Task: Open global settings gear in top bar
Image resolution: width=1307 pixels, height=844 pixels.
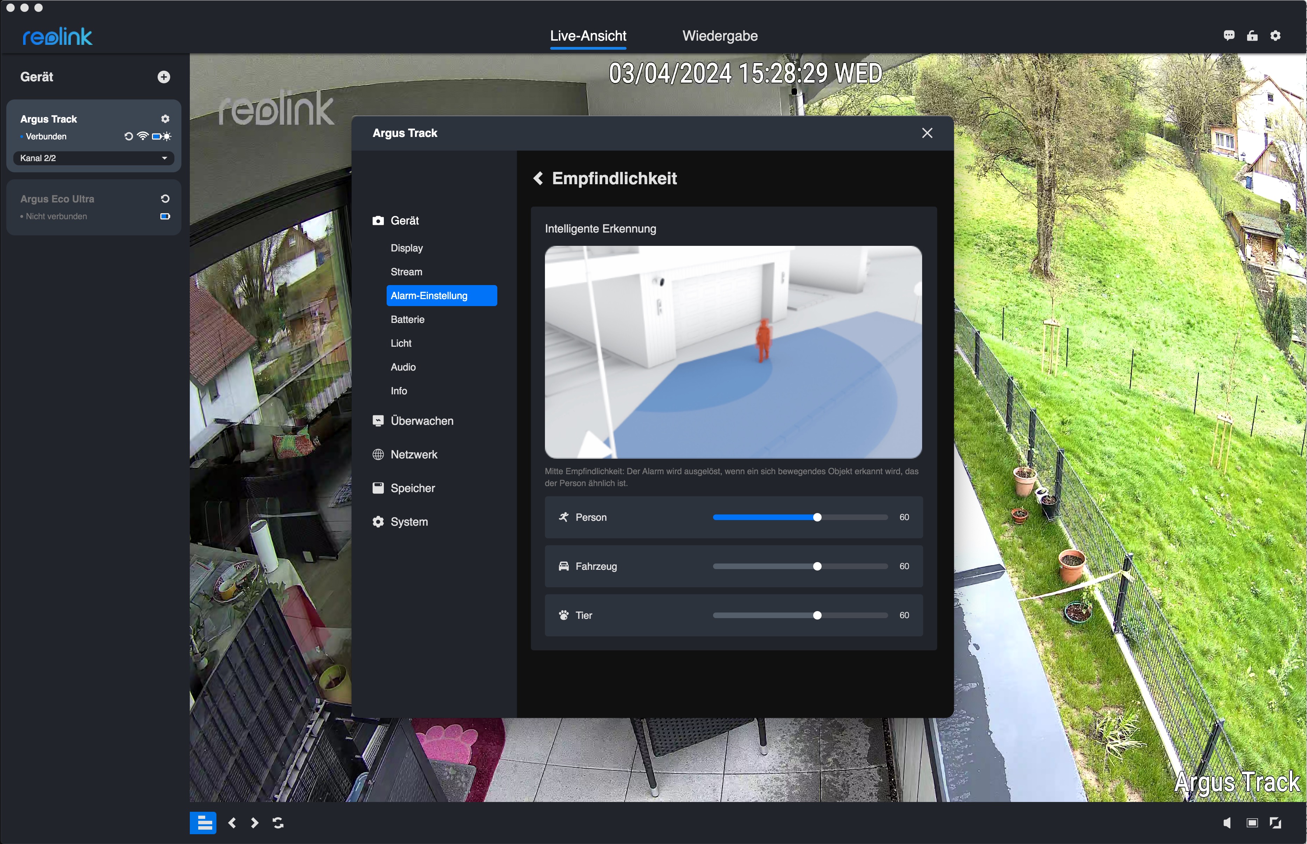Action: point(1276,36)
